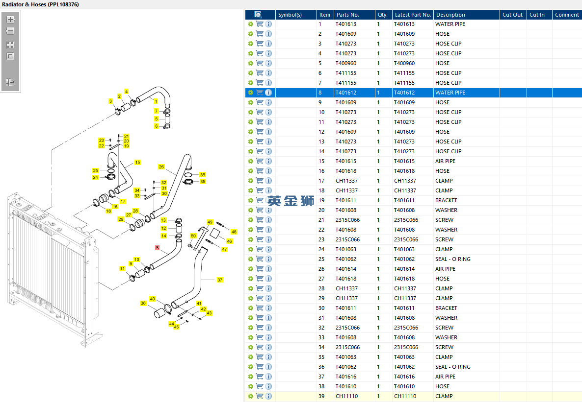Select callout 1 on water pipe diagram
Screen dimensions: 582x402
pyautogui.click(x=156, y=101)
